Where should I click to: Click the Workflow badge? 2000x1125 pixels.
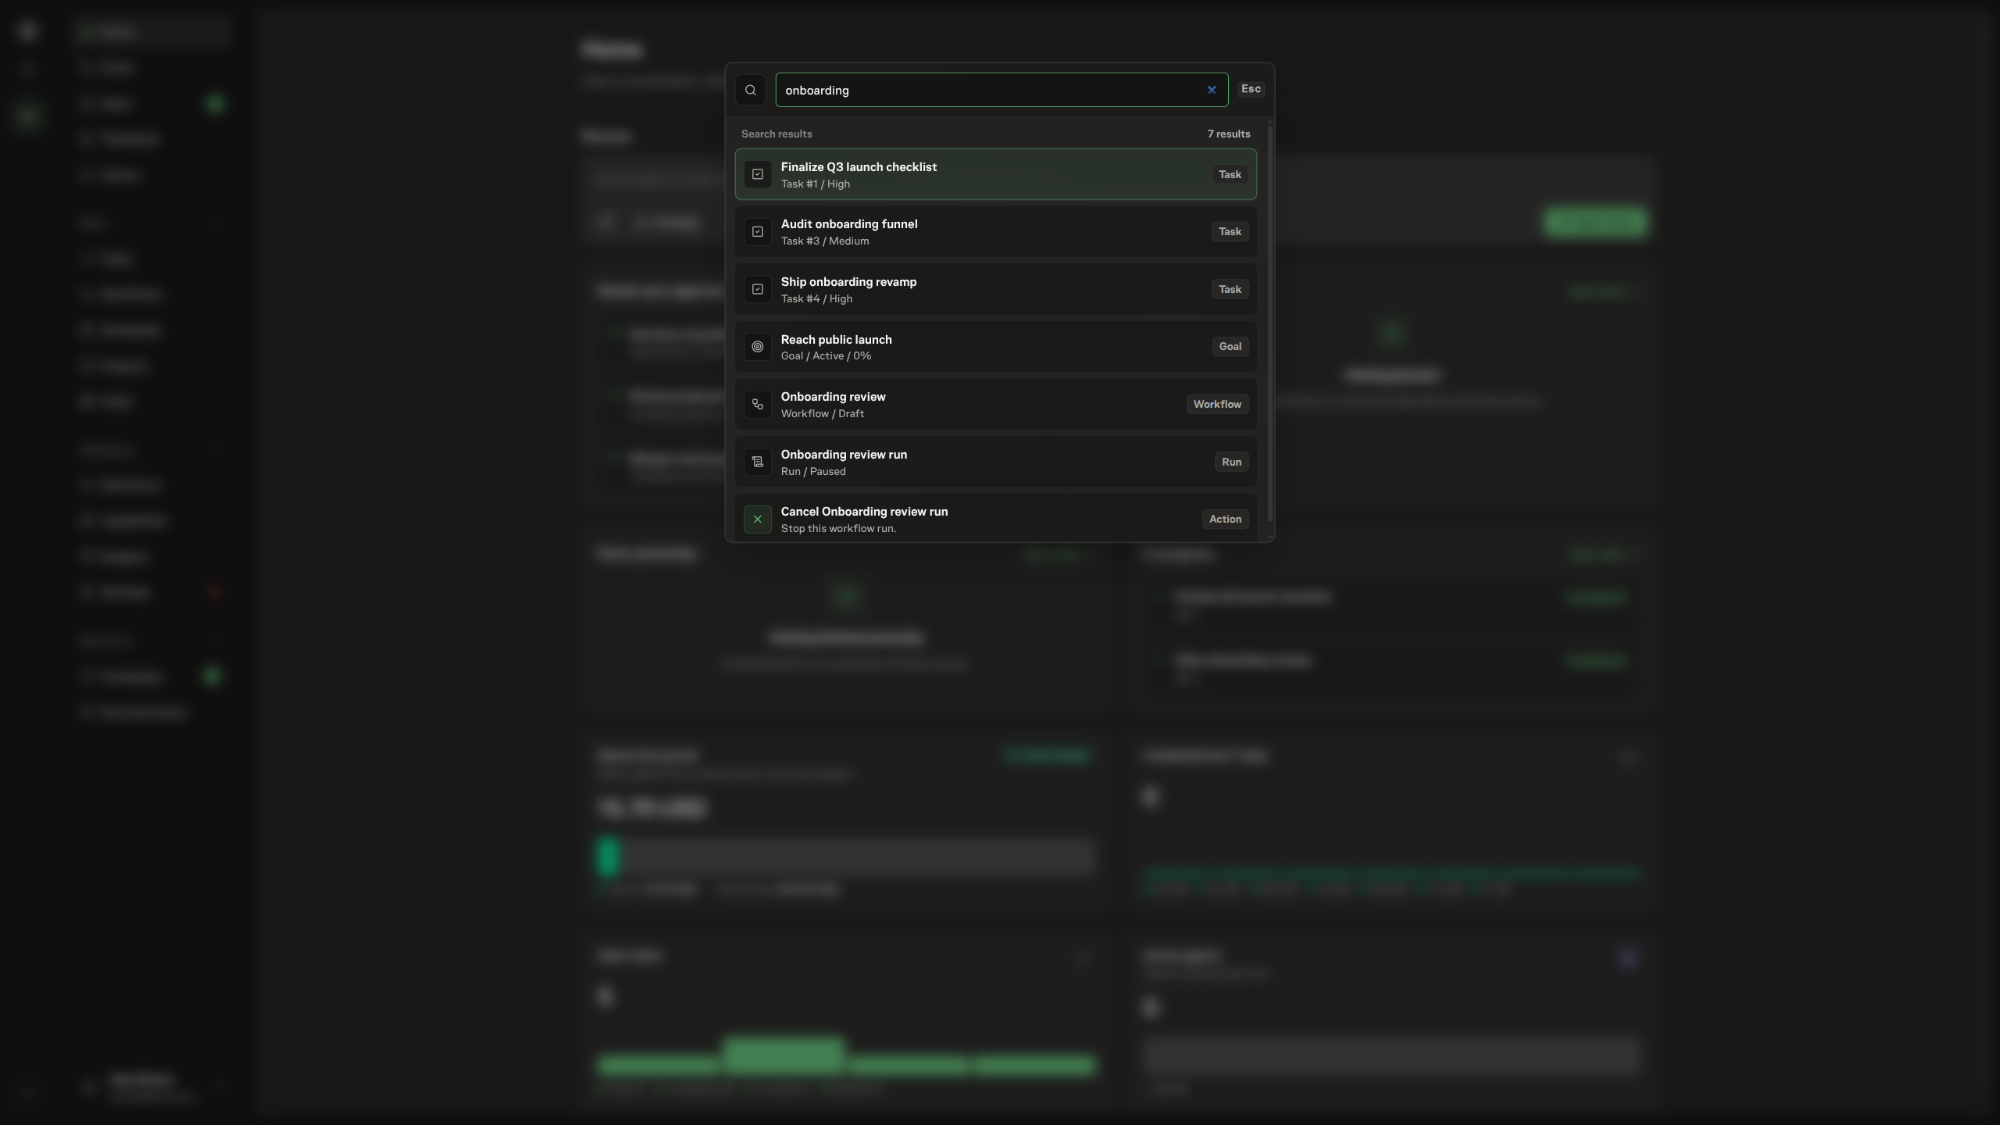point(1217,405)
